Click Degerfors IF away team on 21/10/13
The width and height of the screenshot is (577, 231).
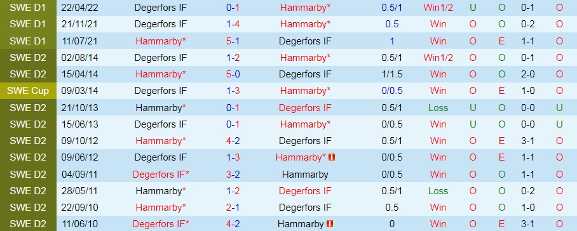click(305, 108)
